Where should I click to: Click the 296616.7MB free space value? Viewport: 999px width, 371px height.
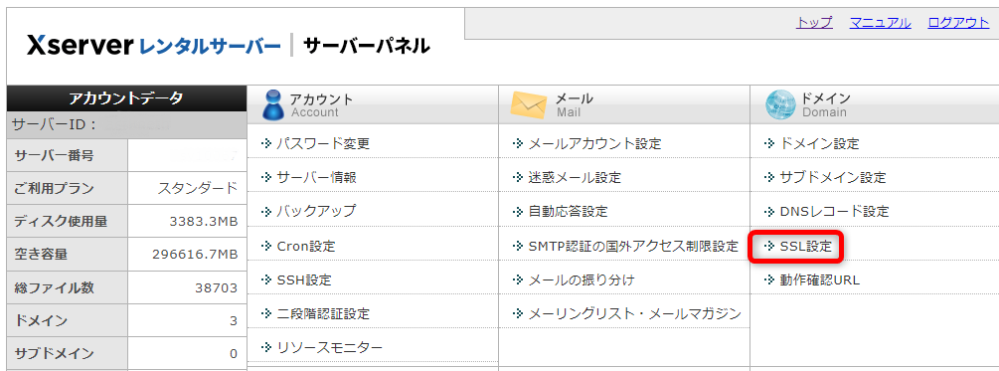coord(195,255)
